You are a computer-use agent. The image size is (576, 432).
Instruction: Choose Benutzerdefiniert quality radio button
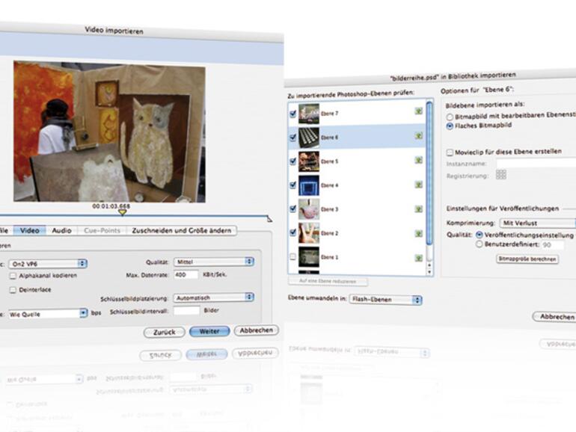480,244
